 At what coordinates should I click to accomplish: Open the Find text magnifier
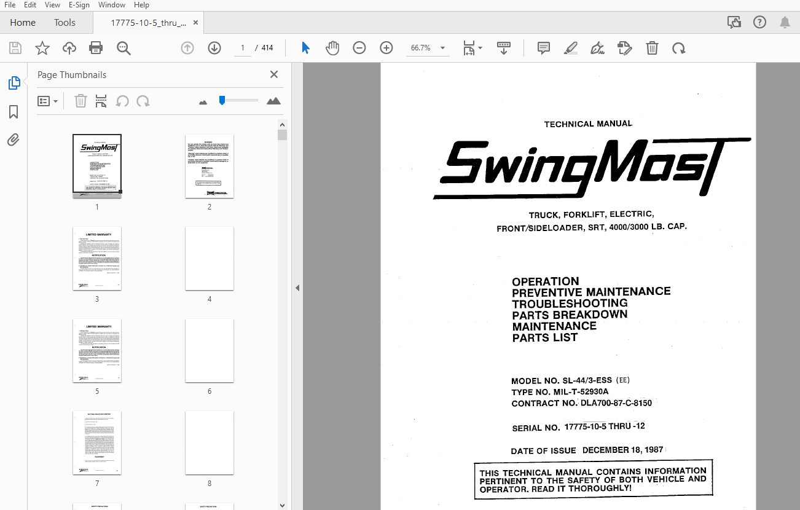pos(124,48)
